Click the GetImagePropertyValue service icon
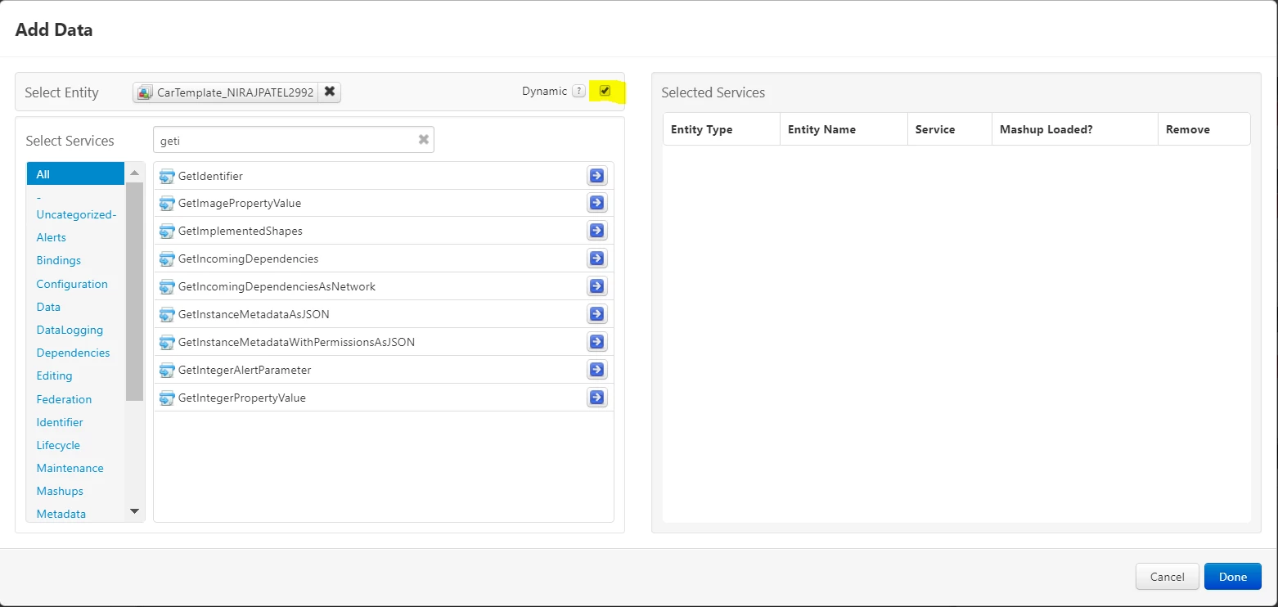Screen dimensions: 1278x607 coord(167,204)
